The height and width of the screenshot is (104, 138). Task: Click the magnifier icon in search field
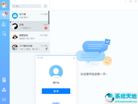[14, 6]
